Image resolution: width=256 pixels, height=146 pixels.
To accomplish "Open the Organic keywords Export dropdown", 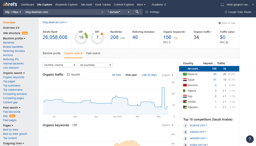I will (x=167, y=125).
